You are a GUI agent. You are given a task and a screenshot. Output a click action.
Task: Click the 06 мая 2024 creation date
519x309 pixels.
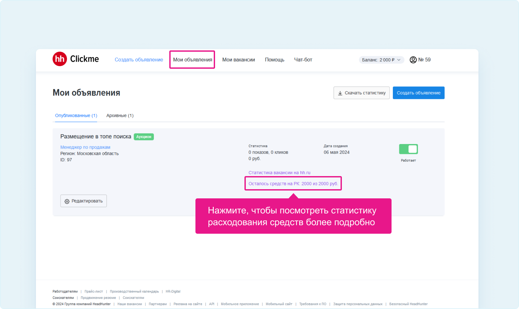(337, 152)
